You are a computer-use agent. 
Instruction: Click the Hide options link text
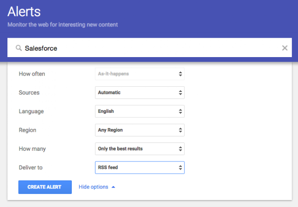93,187
